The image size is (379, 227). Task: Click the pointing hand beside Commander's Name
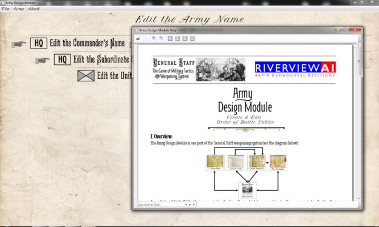[x=19, y=44]
